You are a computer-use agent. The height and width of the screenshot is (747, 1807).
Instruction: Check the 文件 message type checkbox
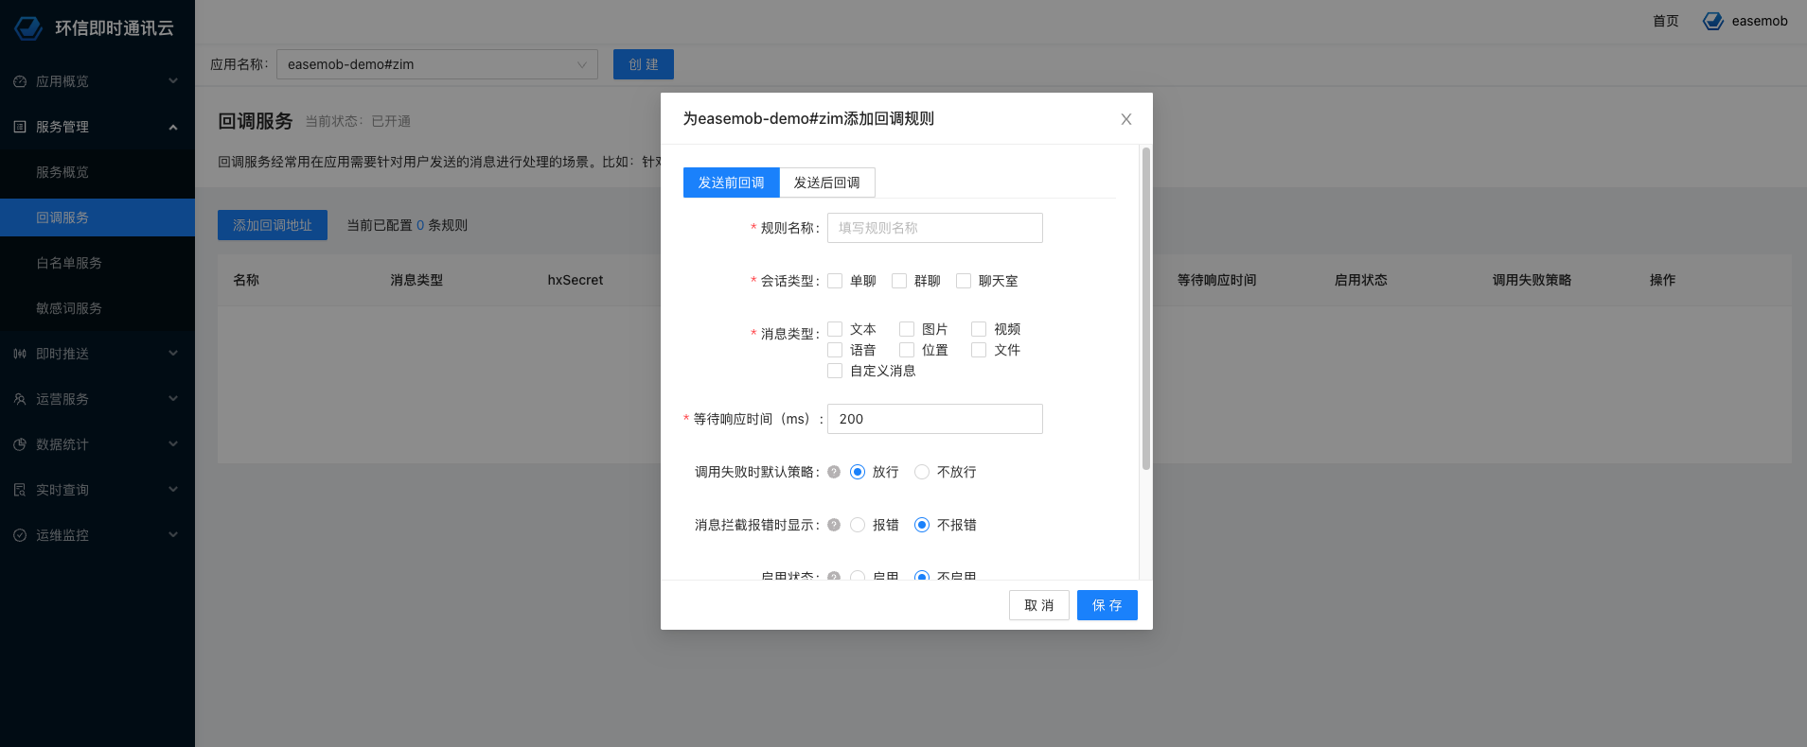coord(979,350)
